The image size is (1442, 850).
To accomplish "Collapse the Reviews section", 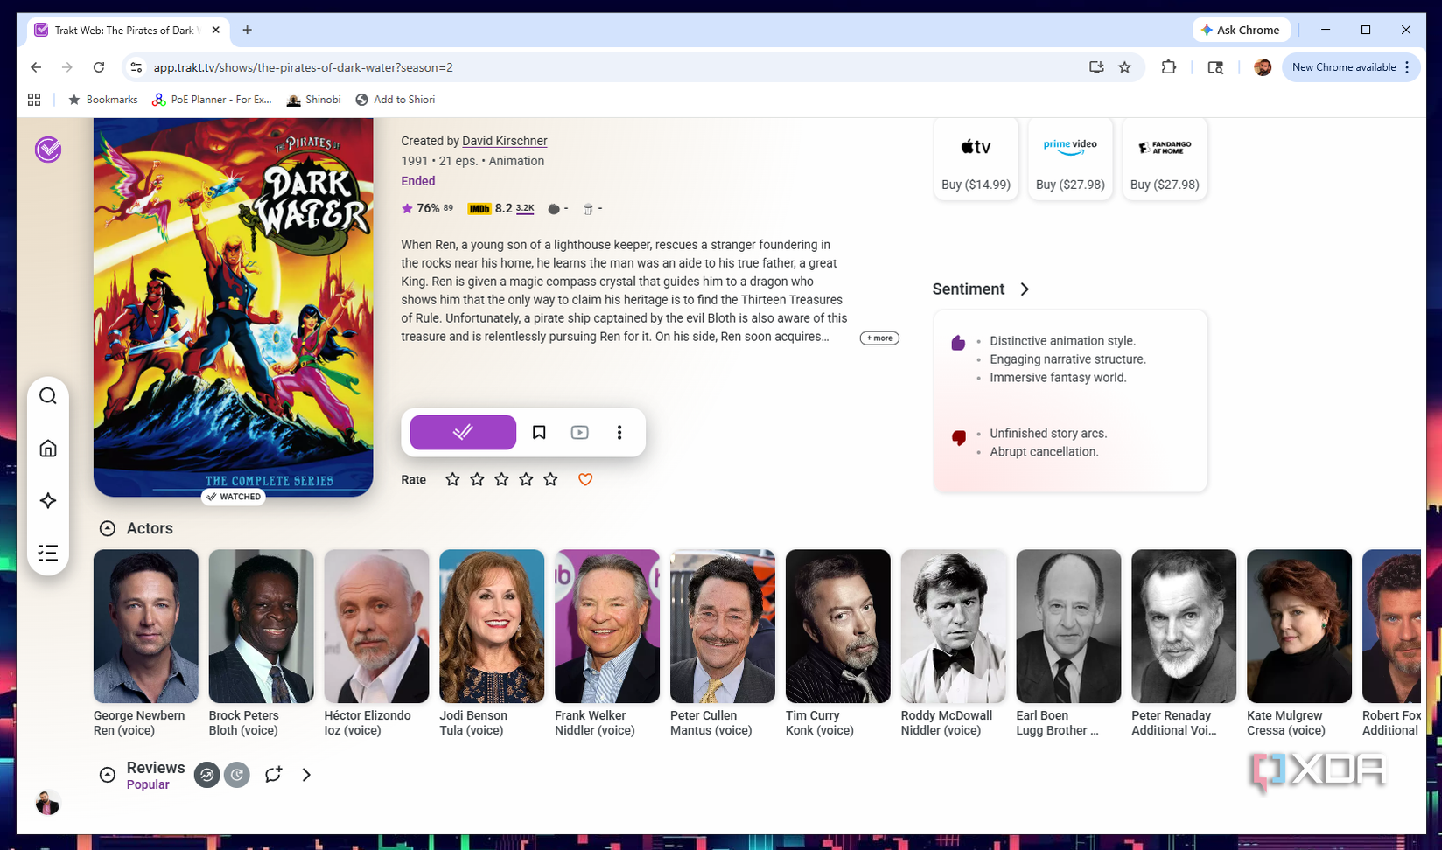I will coord(108,775).
